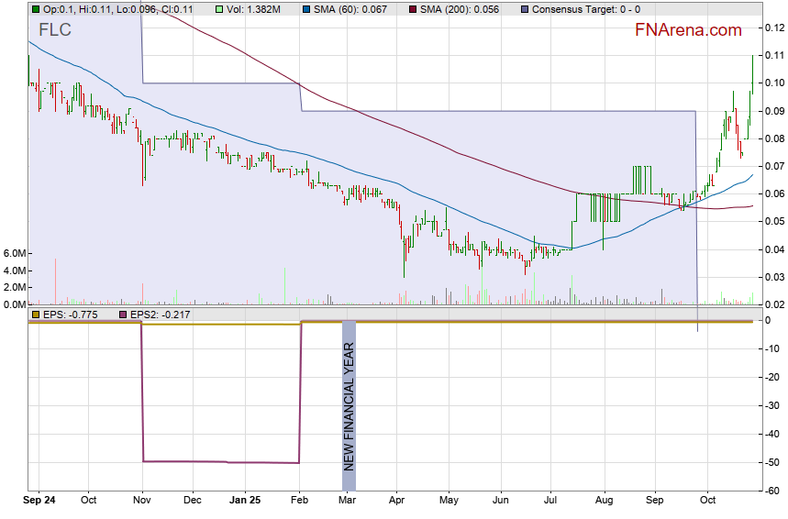
Task: Click the Jan 25 date label
Action: coord(244,501)
